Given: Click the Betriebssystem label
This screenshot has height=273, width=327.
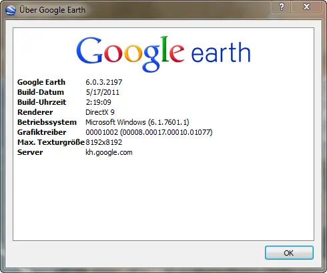Looking at the screenshot, I should point(47,122).
